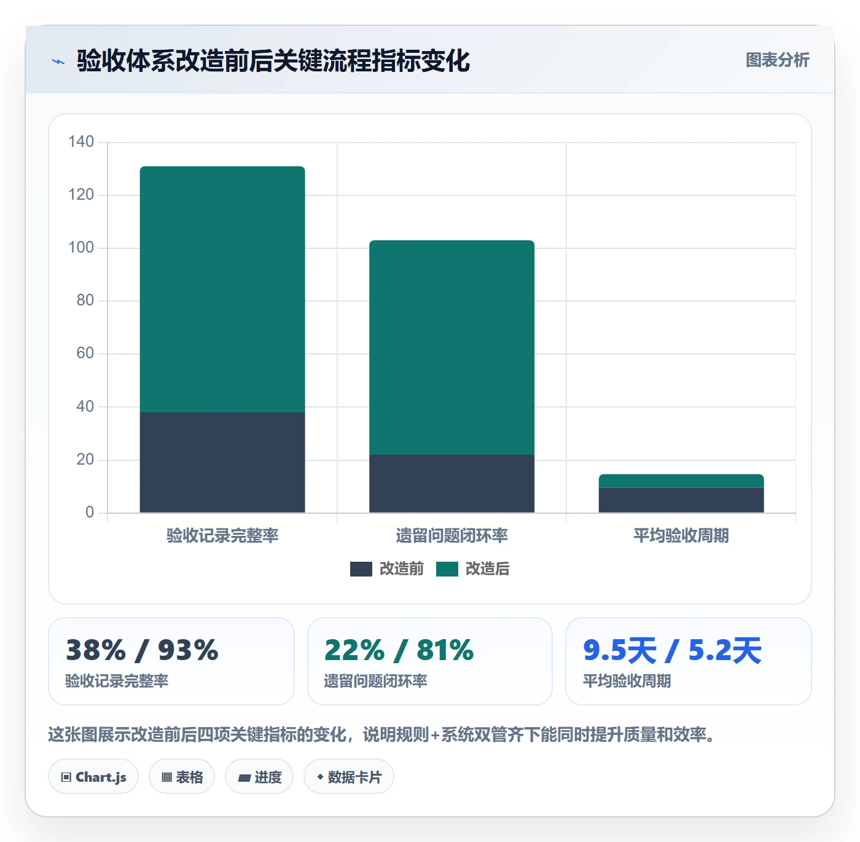Click the diamond icon in 数据卡片 chip
860x842 pixels.
tap(320, 777)
